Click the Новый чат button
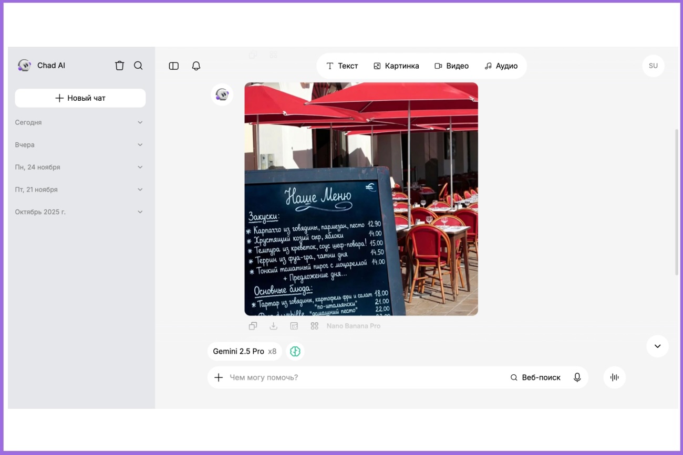Screen dimensions: 683x455 (x=80, y=98)
